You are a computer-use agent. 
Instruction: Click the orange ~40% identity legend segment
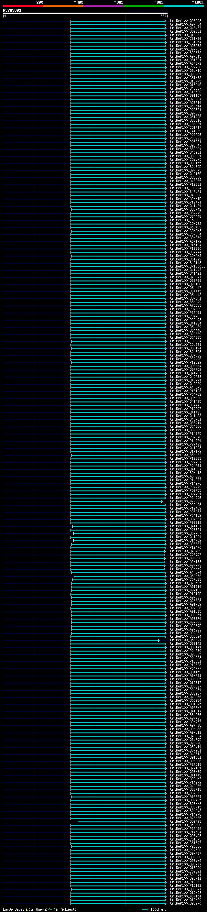click(63, 6)
